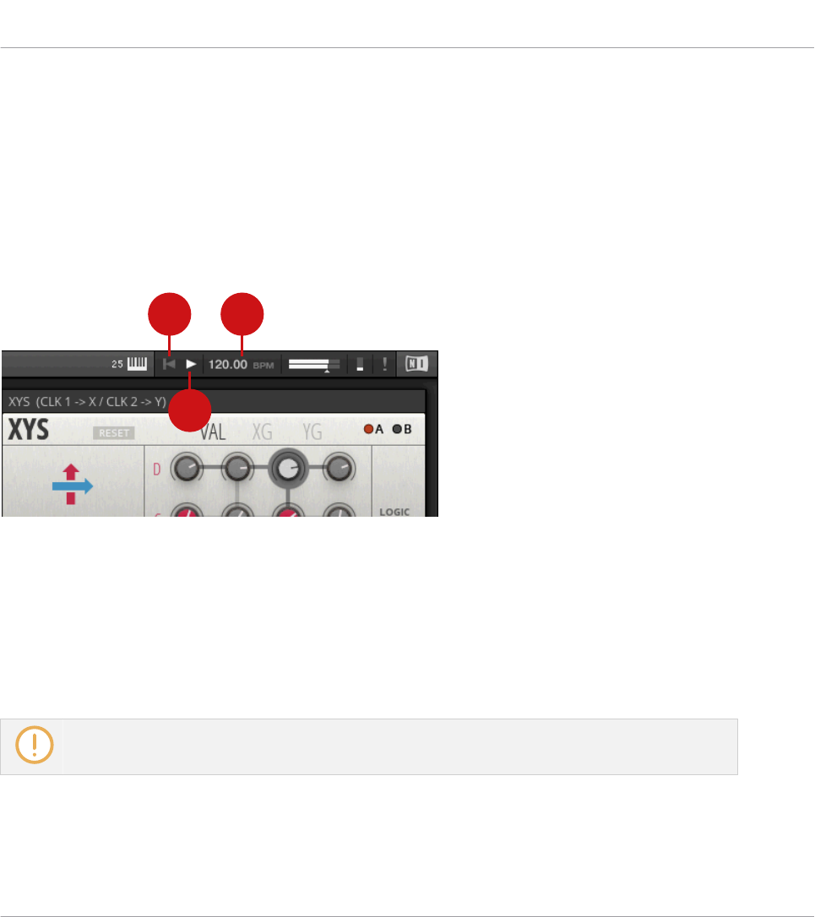Click the exclamation warning icon
Screen dimensions: 815x917
(x=384, y=364)
